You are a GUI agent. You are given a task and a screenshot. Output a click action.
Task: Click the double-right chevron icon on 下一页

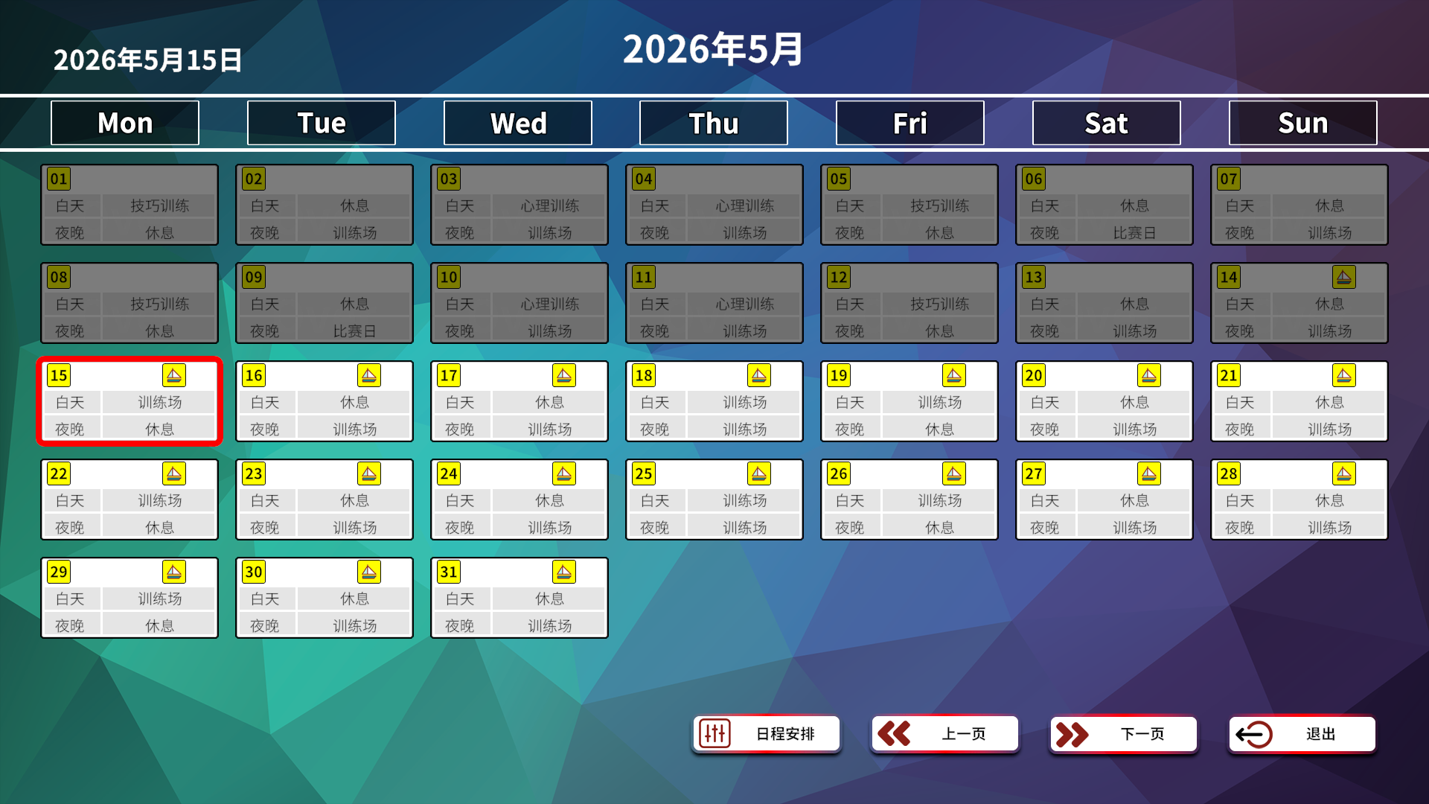pyautogui.click(x=1072, y=733)
